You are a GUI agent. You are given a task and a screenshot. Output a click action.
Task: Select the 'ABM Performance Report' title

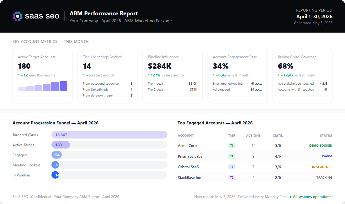click(103, 13)
